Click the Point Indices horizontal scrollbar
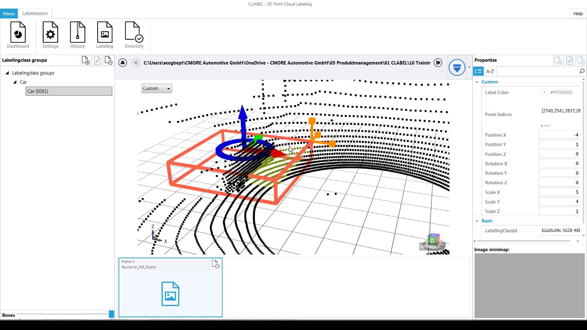 pos(546,126)
